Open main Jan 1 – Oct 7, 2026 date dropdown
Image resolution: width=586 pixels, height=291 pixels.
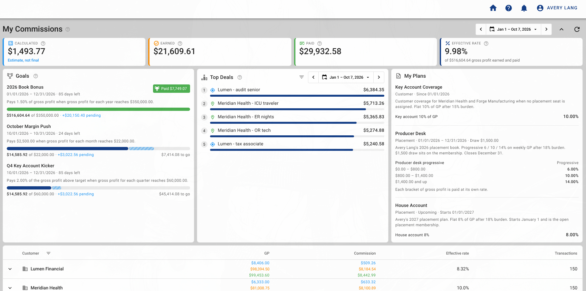point(514,29)
